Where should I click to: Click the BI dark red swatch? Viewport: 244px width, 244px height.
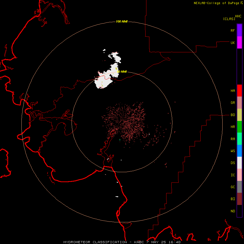tap(239, 199)
